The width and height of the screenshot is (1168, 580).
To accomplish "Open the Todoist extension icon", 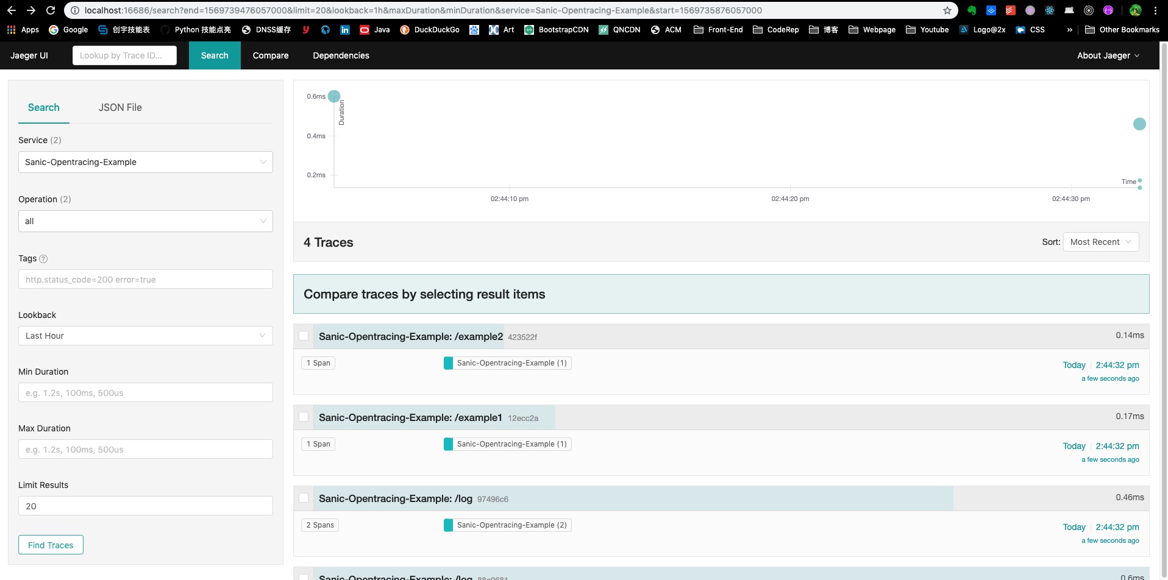I will point(1011,10).
